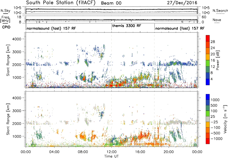Click the date "27/Dec/2016"
The width and height of the screenshot is (228, 158).
pyautogui.click(x=182, y=3)
